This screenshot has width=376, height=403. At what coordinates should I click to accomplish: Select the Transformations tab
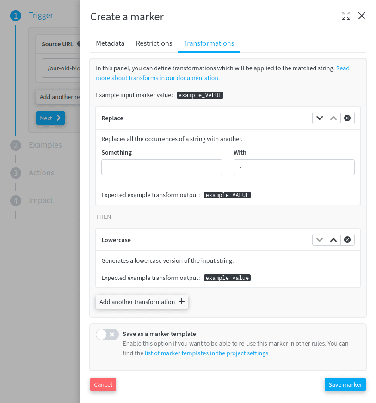(209, 43)
